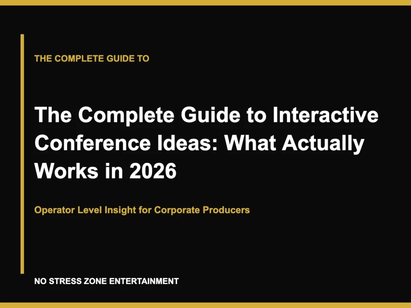Image resolution: width=411 pixels, height=308 pixels.
Task: Click the main title 'The Complete Guide to Interactive Conference Ideas'
Action: click(x=206, y=143)
